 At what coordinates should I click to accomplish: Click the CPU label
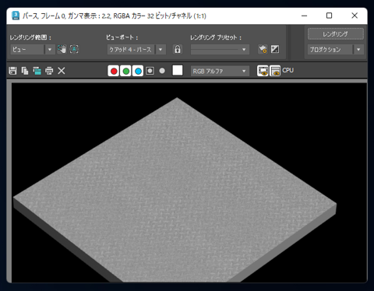click(288, 70)
